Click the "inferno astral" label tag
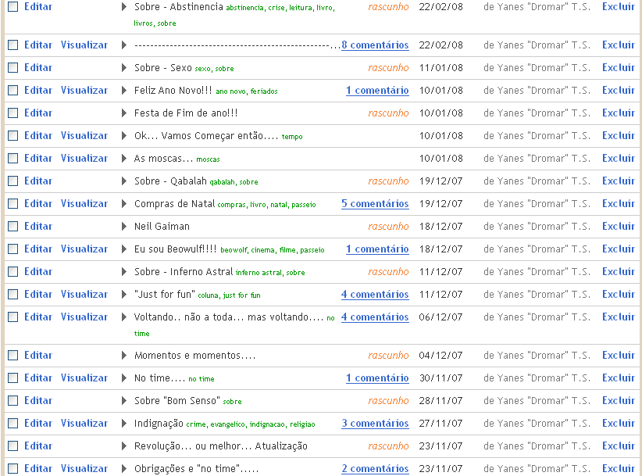This screenshot has height=476, width=642. point(259,273)
